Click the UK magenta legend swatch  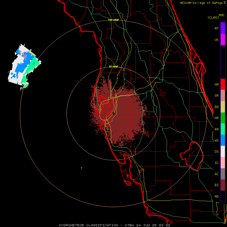pyautogui.click(x=223, y=40)
